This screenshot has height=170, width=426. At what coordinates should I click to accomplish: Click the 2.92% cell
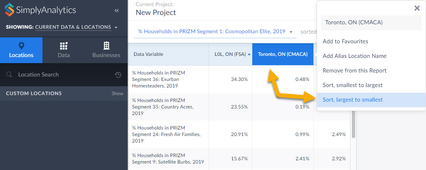pos(339,159)
